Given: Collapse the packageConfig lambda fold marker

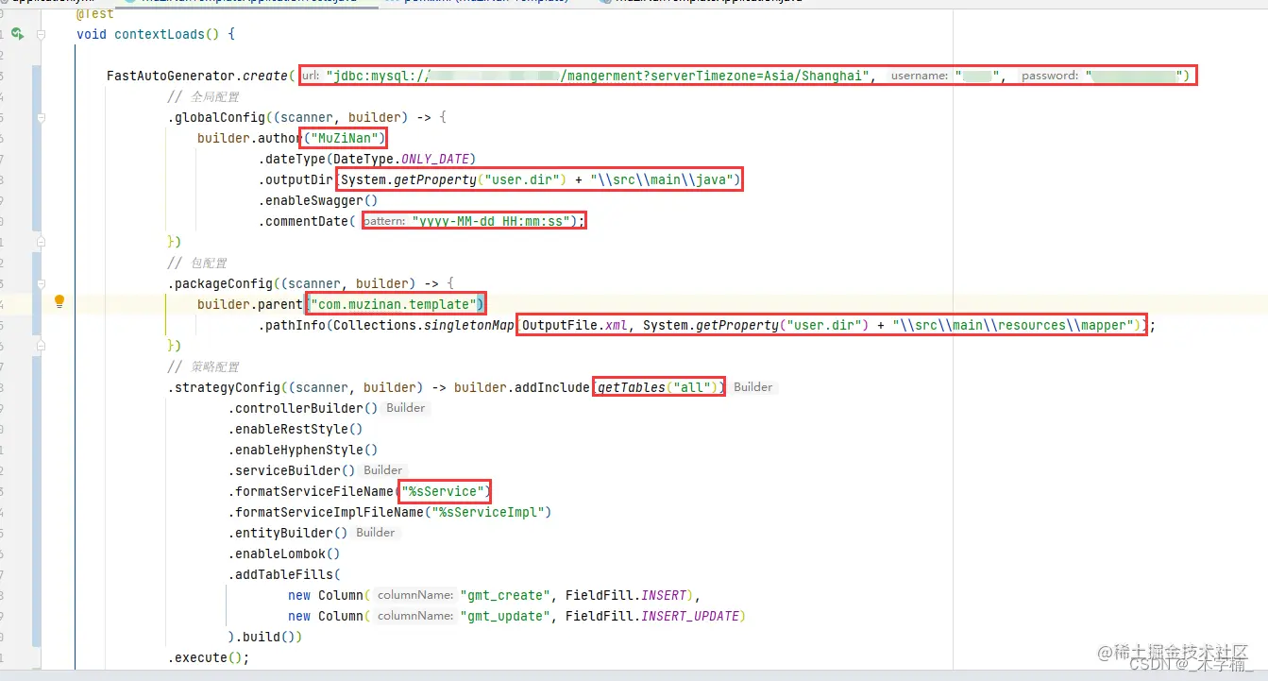Looking at the screenshot, I should point(41,283).
